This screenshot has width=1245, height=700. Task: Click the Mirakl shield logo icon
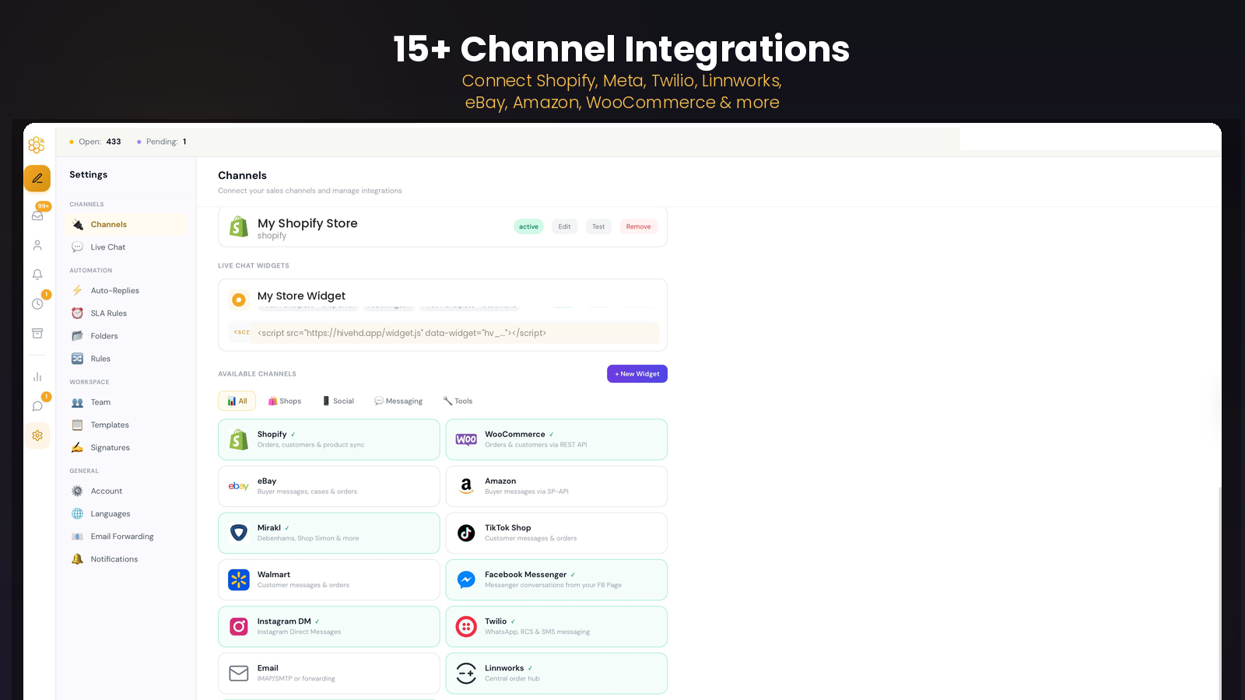click(239, 533)
